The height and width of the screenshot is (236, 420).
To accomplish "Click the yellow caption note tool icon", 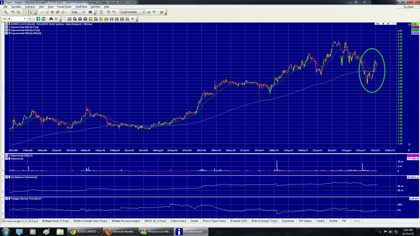I will pyautogui.click(x=127, y=19).
